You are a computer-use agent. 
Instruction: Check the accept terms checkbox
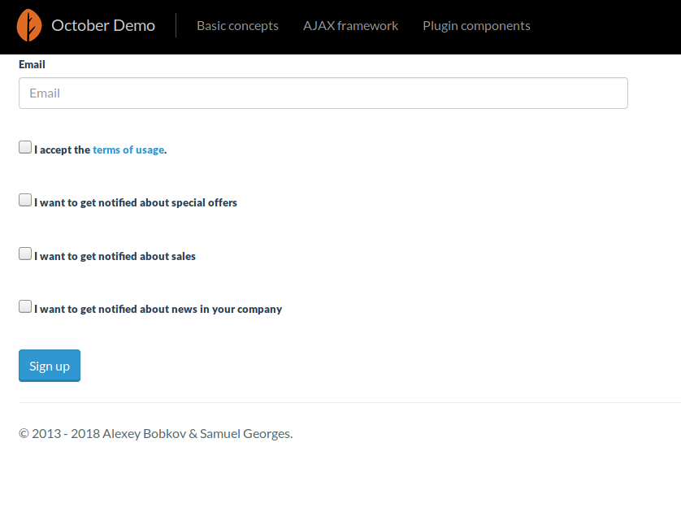coord(25,147)
